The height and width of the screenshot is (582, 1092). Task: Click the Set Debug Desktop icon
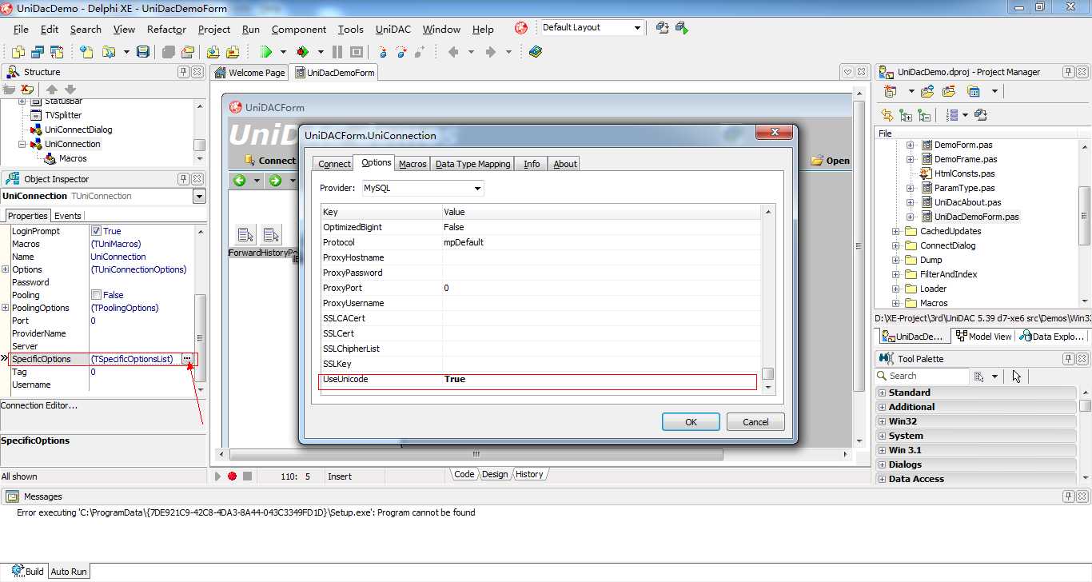(681, 28)
